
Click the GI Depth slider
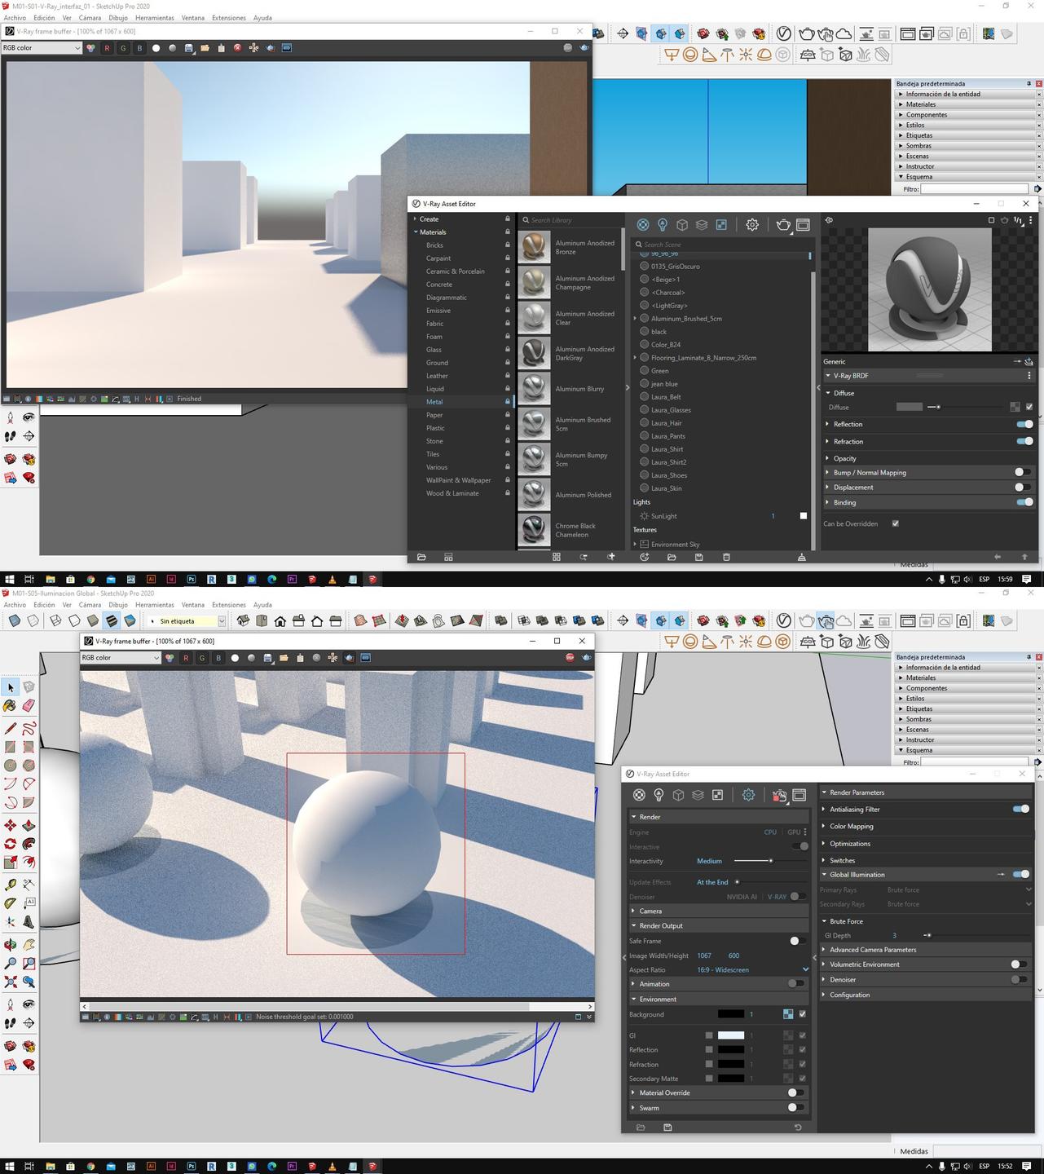(x=976, y=935)
